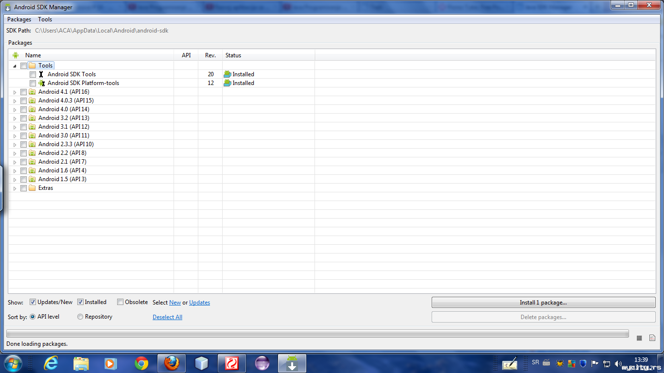Open the VirtualBox cube icon in the taskbar
This screenshot has width=664, height=373.
(x=201, y=363)
